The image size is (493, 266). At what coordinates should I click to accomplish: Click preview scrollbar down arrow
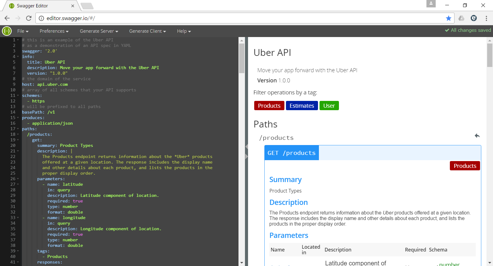click(x=490, y=263)
